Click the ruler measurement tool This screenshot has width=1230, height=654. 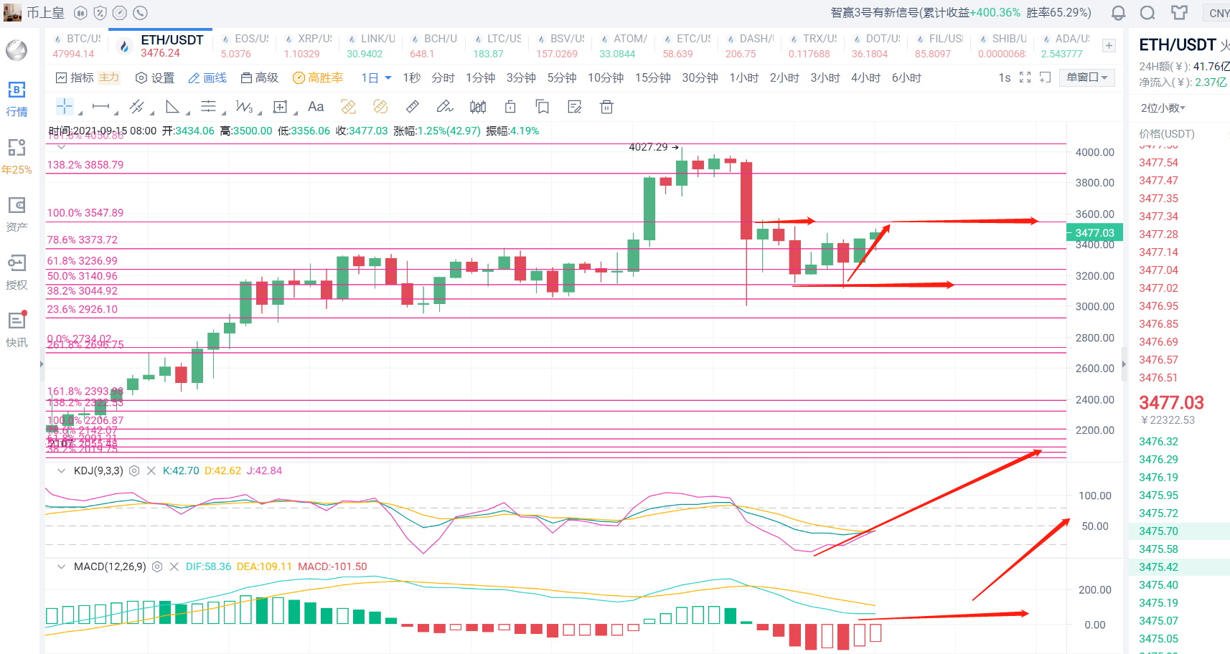[412, 107]
